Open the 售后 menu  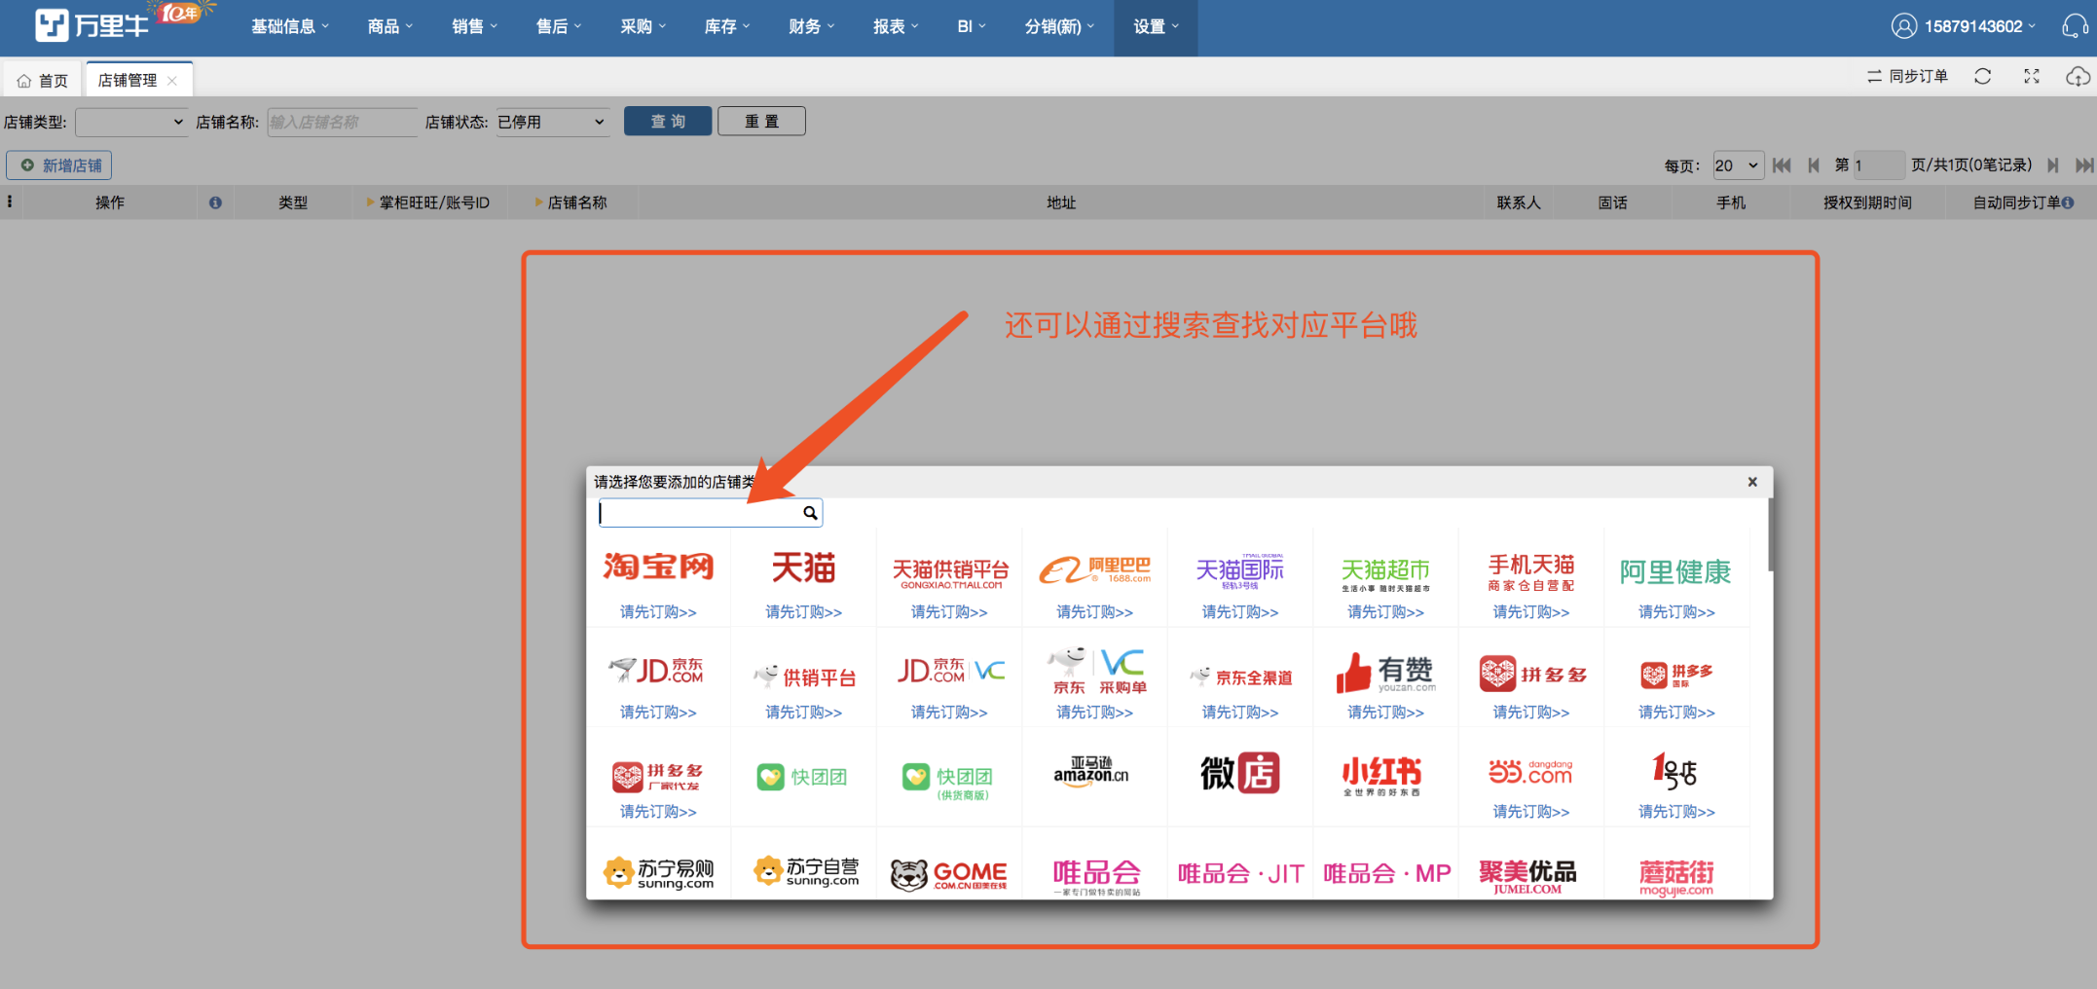pos(558,26)
